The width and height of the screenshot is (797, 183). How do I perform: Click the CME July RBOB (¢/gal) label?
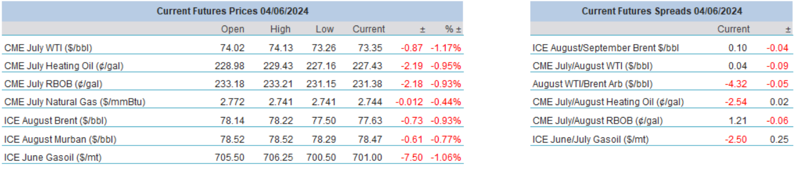point(53,84)
